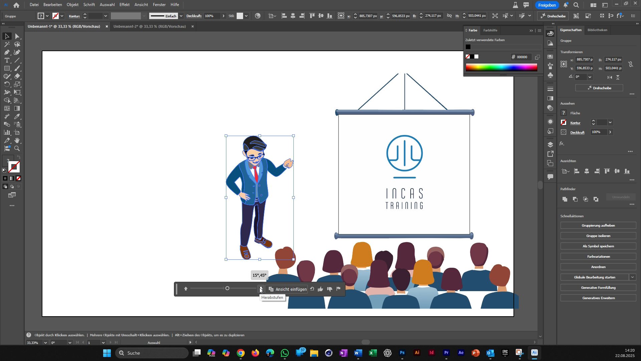Select the Line Segment tool

coord(17,60)
